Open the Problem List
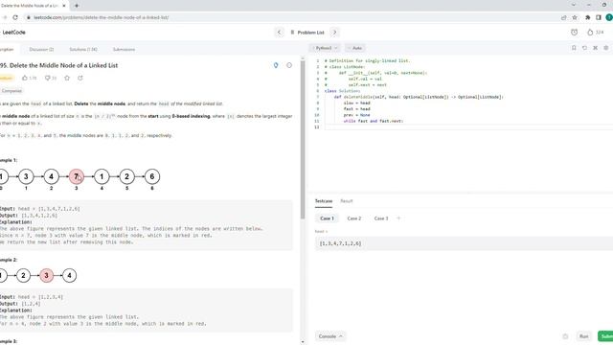The width and height of the screenshot is (613, 345). click(307, 32)
